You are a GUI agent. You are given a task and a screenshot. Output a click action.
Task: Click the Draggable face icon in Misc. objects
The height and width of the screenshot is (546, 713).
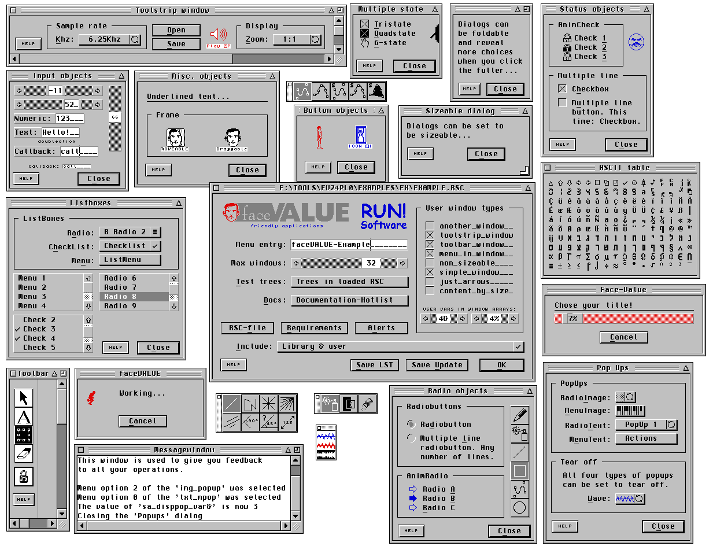coord(232,140)
